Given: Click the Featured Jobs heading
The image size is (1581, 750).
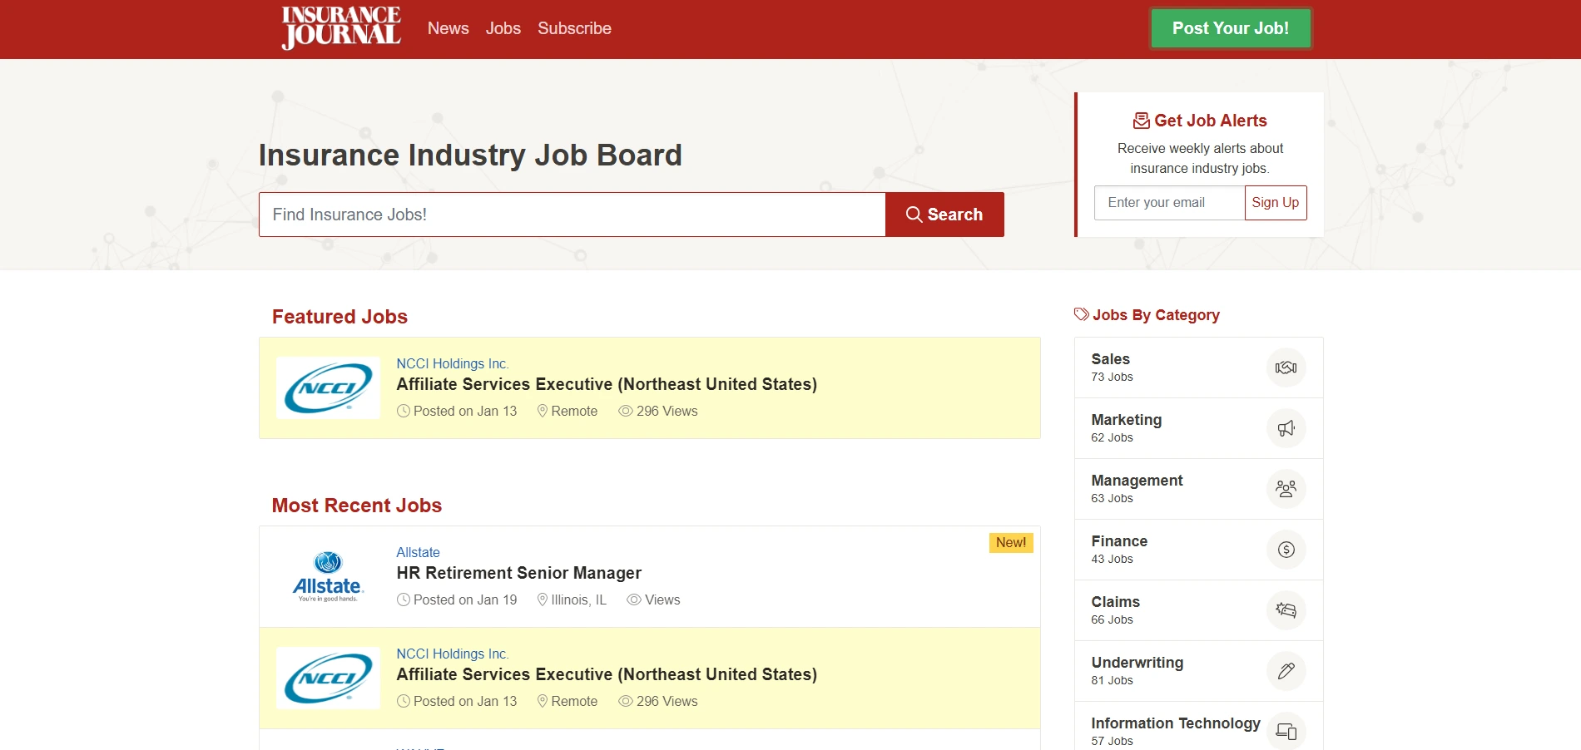Looking at the screenshot, I should 339,317.
